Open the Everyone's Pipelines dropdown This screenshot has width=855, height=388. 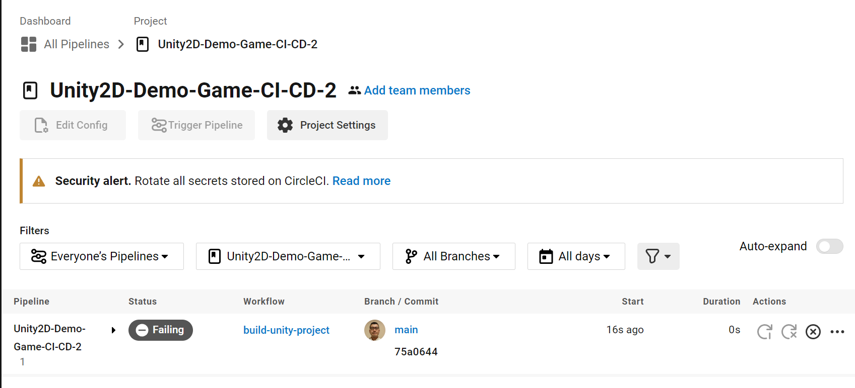click(x=101, y=256)
